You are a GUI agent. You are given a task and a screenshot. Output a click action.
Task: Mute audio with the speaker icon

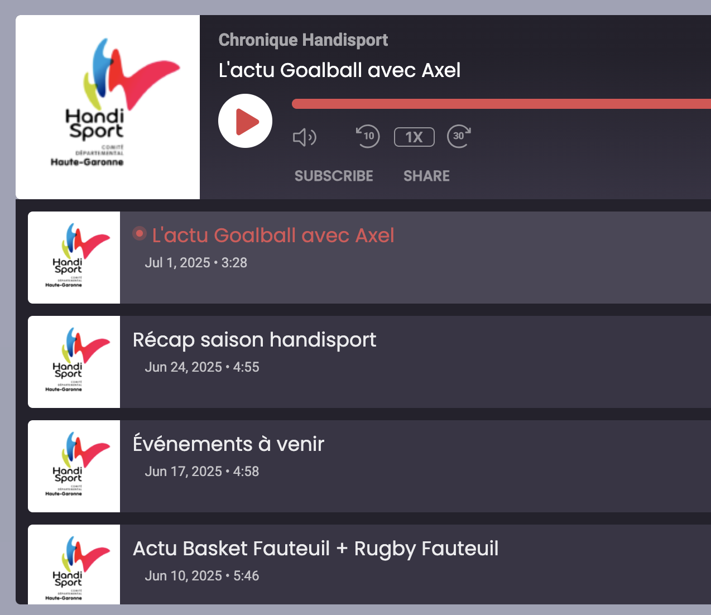coord(305,137)
